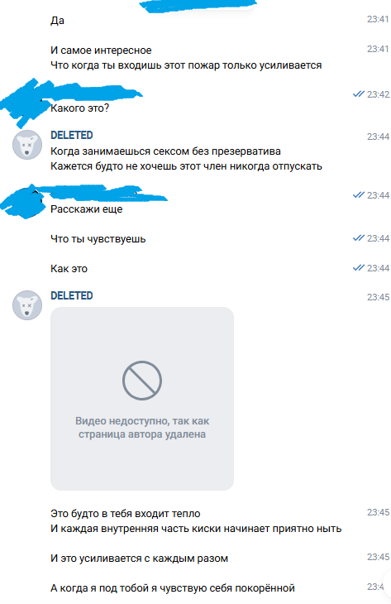Click the read checkmarks next to "Как это"

click(x=358, y=268)
